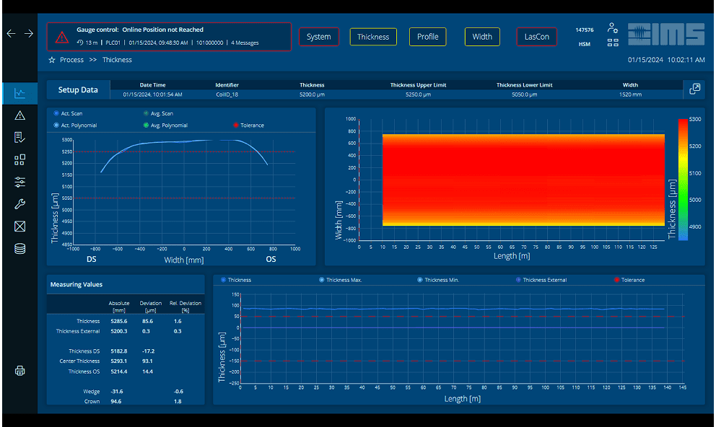The height and width of the screenshot is (427, 716).
Task: Click the back navigation arrow
Action: point(11,34)
